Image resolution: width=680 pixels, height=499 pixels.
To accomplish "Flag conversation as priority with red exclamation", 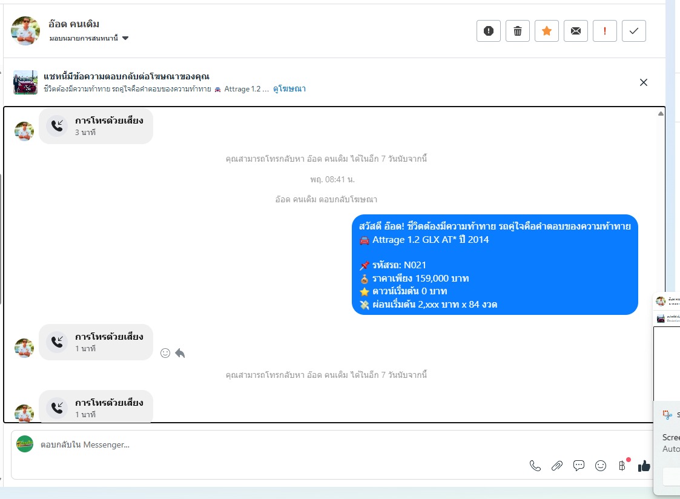I will pyautogui.click(x=604, y=31).
